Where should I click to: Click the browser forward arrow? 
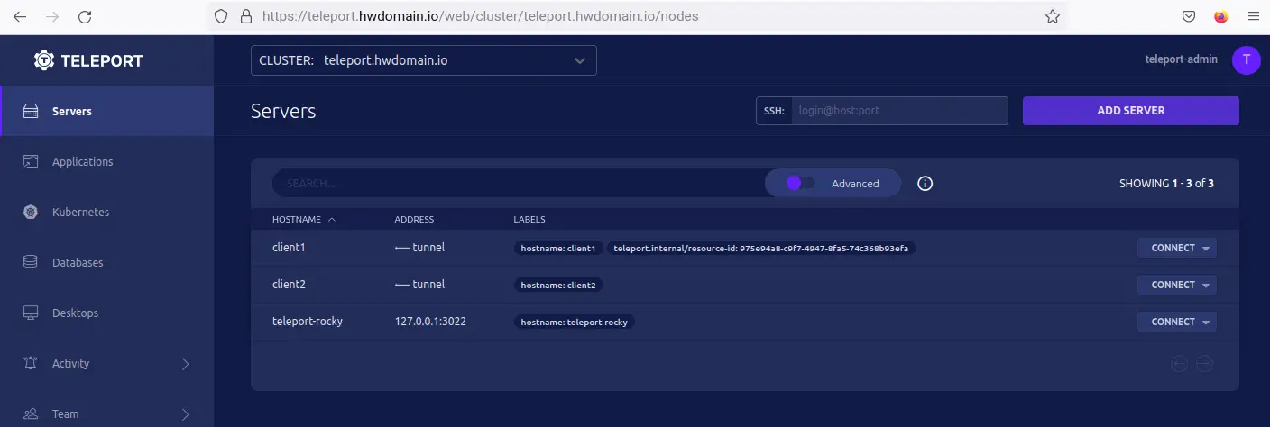pos(52,16)
